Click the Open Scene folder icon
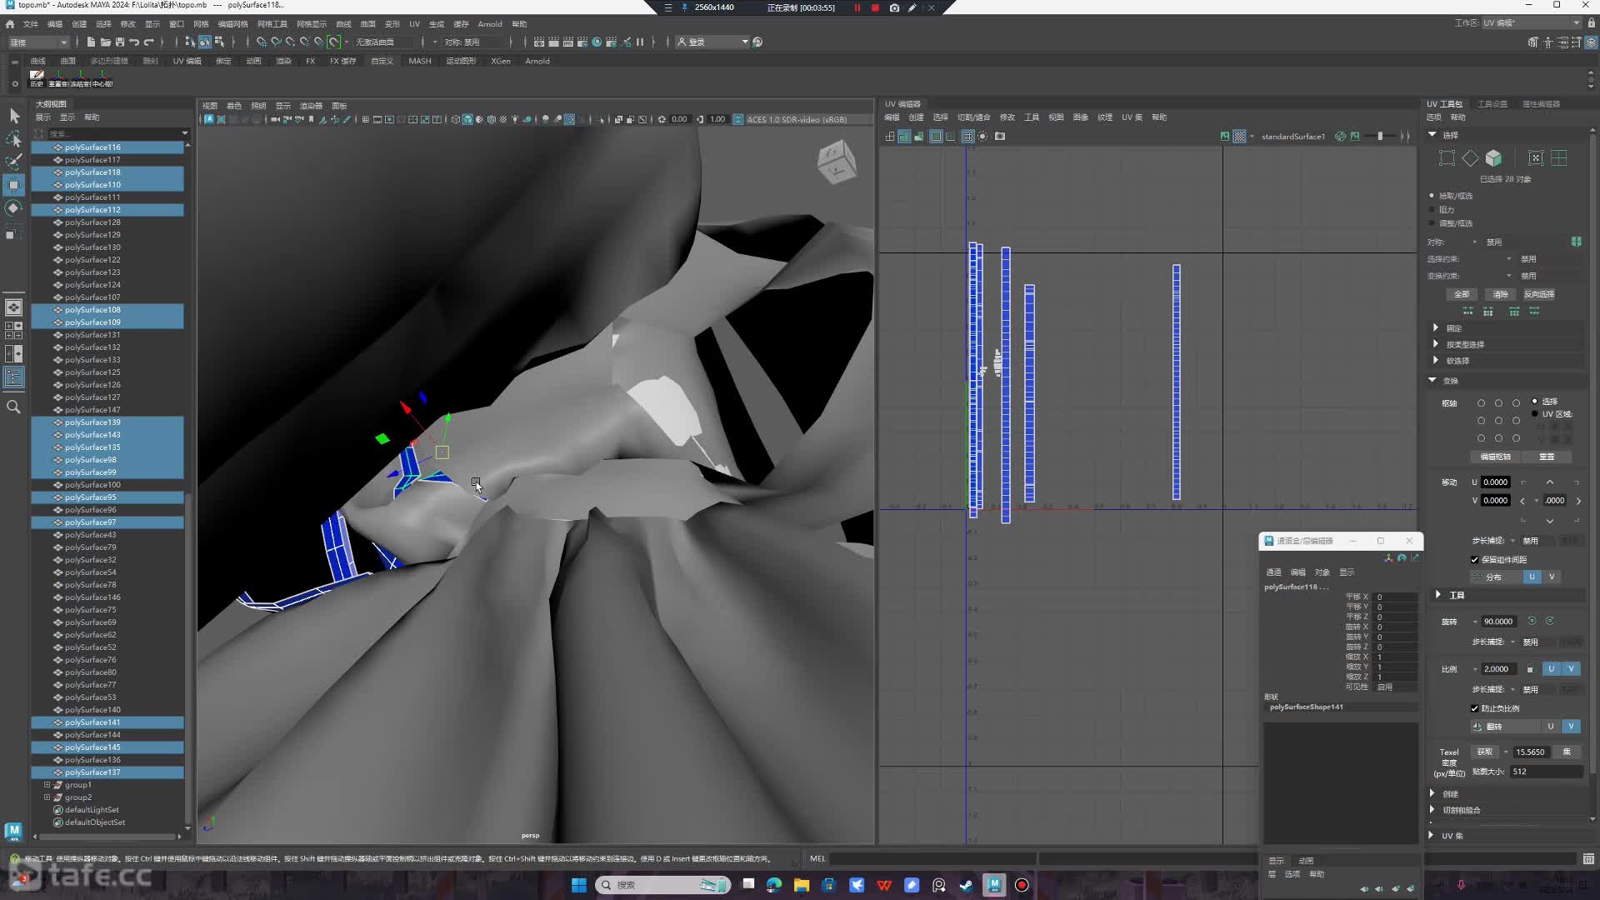The height and width of the screenshot is (900, 1600). tap(105, 42)
